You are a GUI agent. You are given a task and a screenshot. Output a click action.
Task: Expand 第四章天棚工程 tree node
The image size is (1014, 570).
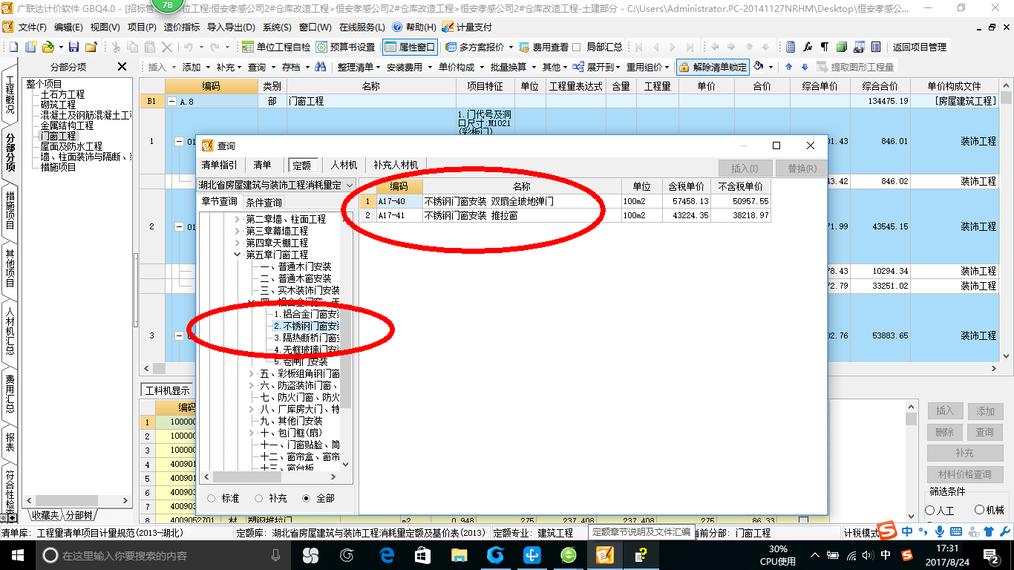[x=238, y=243]
